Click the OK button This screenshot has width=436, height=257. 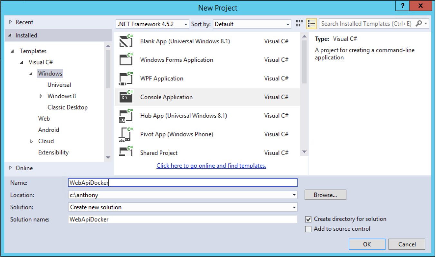(367, 244)
